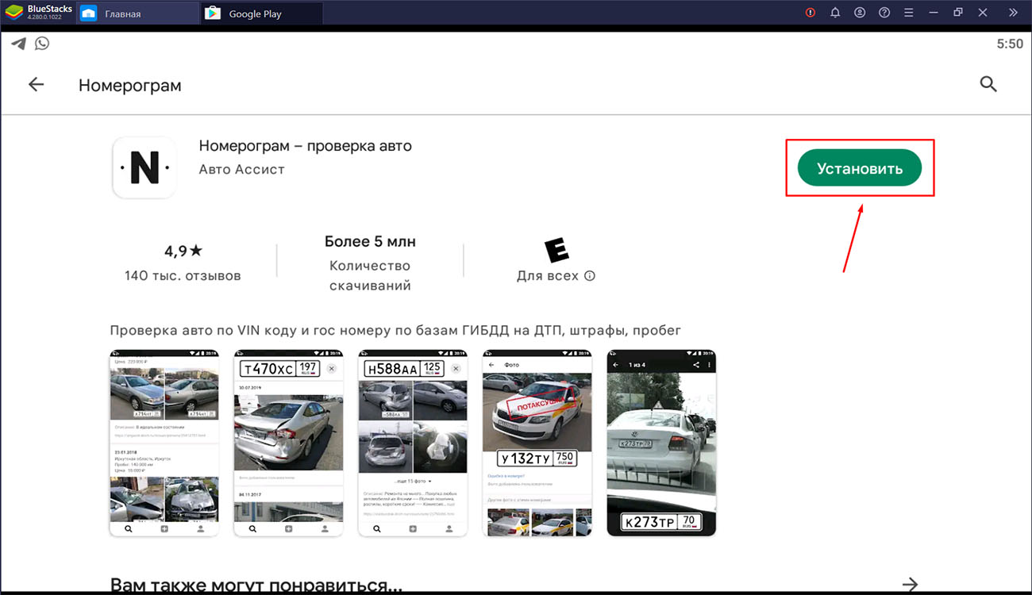Click the Номерограм – проверка авто title
The height and width of the screenshot is (595, 1032).
pos(305,146)
